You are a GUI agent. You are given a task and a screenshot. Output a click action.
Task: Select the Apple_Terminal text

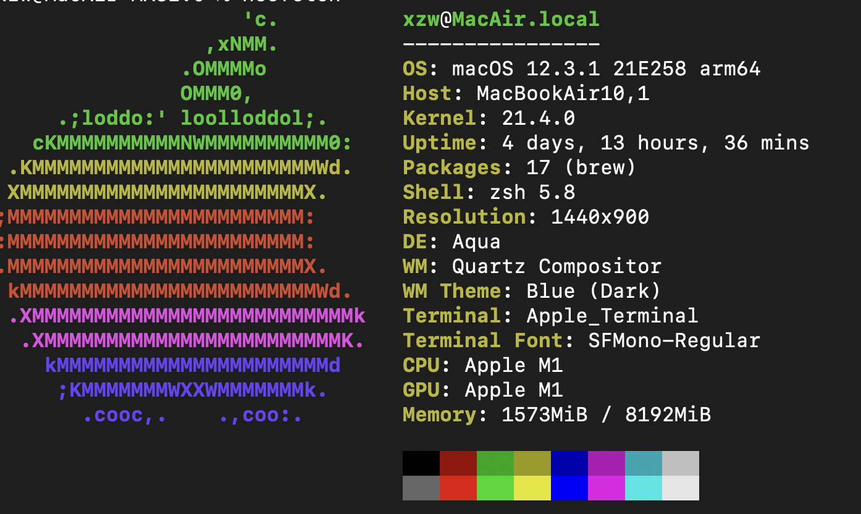(x=612, y=316)
